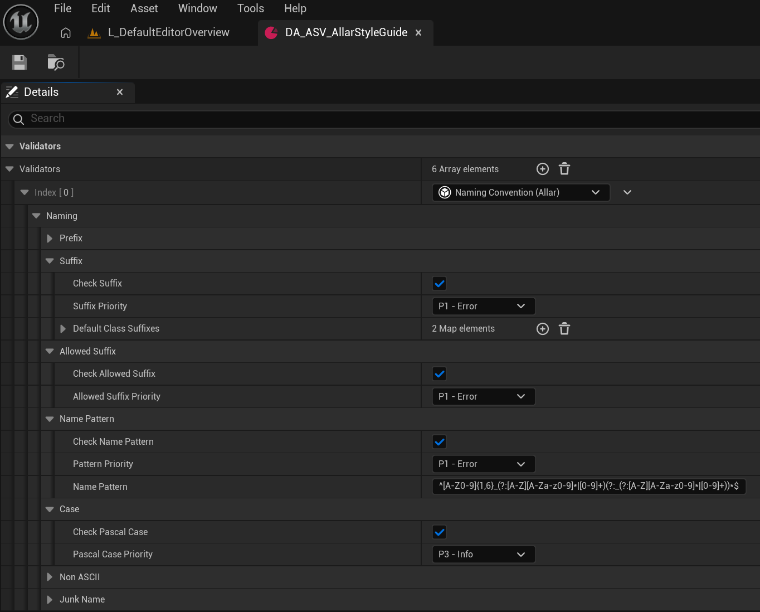
Task: Open the Help menu
Action: 295,8
